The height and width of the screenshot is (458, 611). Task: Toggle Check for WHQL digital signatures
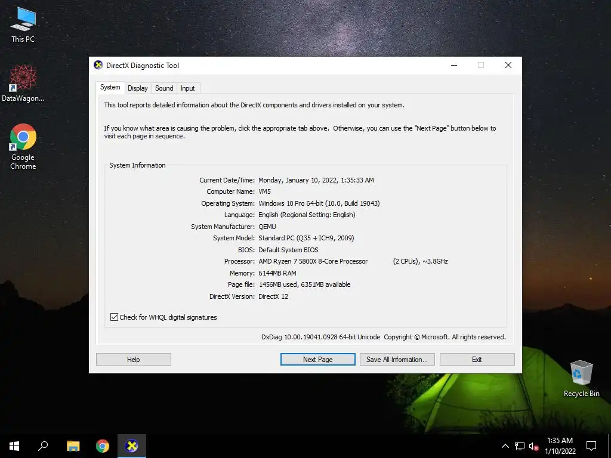(x=163, y=317)
